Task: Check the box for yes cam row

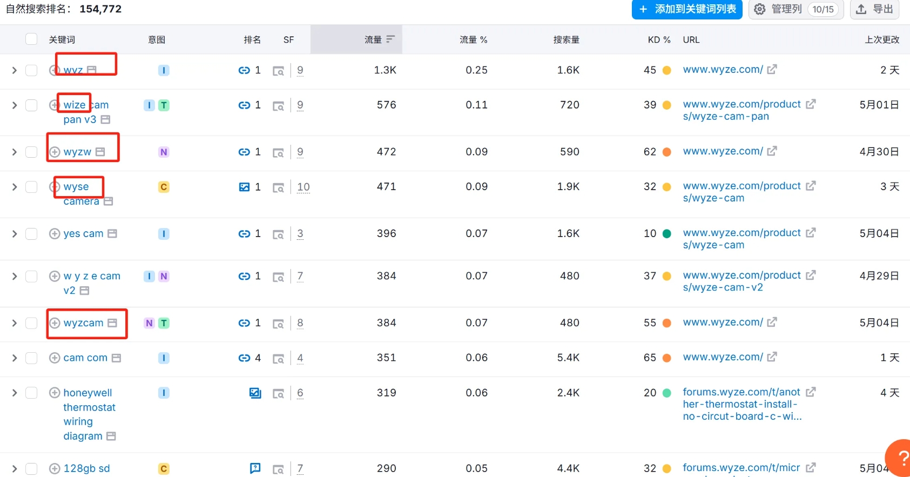Action: click(31, 233)
